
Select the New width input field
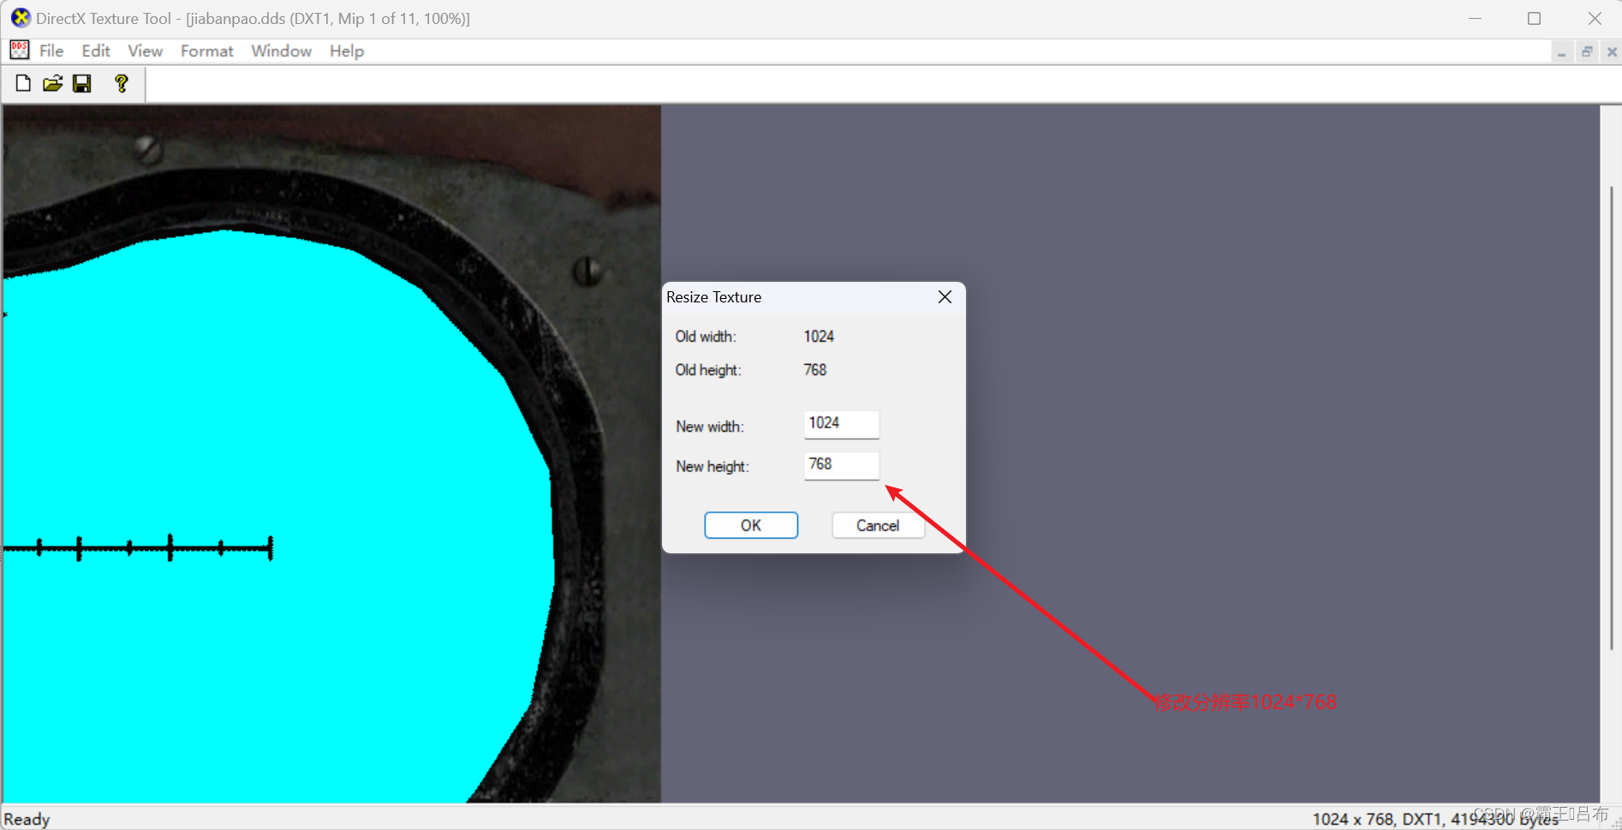click(x=840, y=423)
